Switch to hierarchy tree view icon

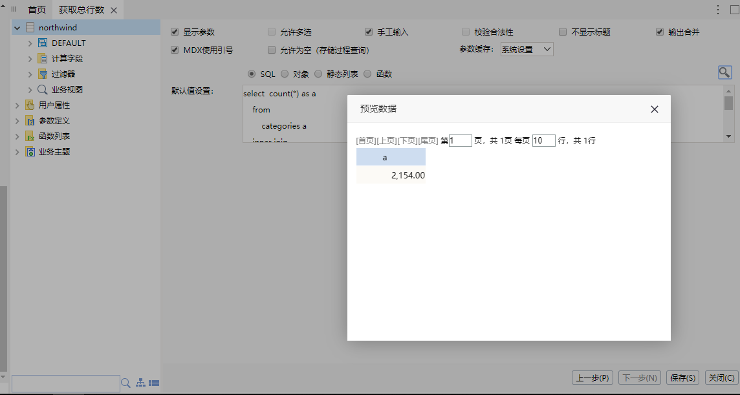tap(140, 383)
